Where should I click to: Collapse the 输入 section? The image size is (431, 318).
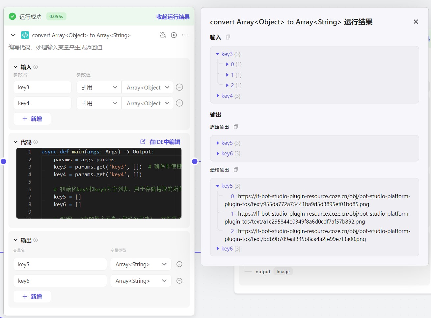point(15,67)
